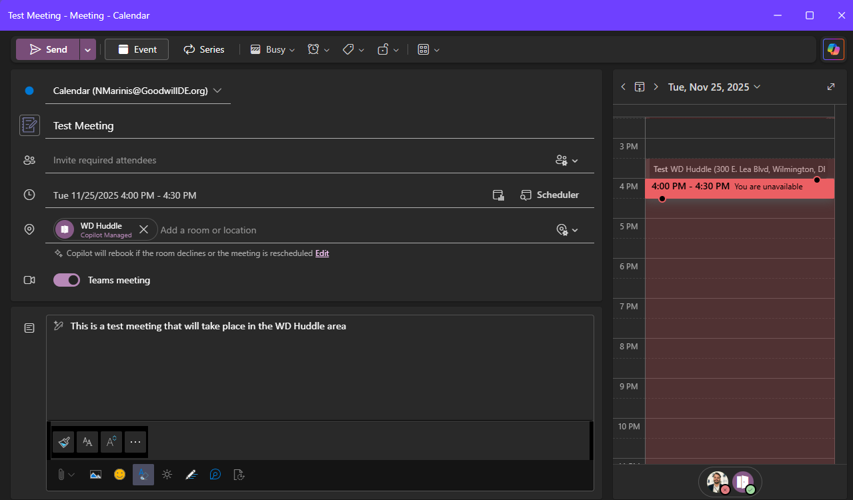Click the paperclip attach file icon

pyautogui.click(x=61, y=475)
